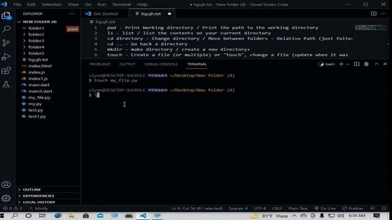The image size is (392, 220).
Task: Open the Extensions view
Action: pyautogui.click(x=6, y=71)
